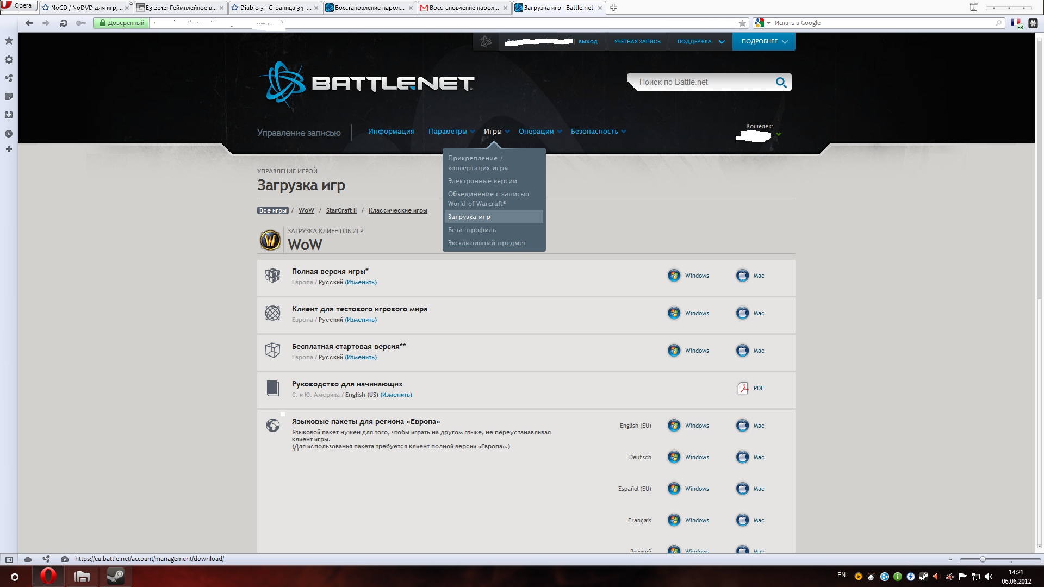Viewport: 1044px width, 587px height.
Task: Download full game version for Windows
Action: (x=688, y=276)
